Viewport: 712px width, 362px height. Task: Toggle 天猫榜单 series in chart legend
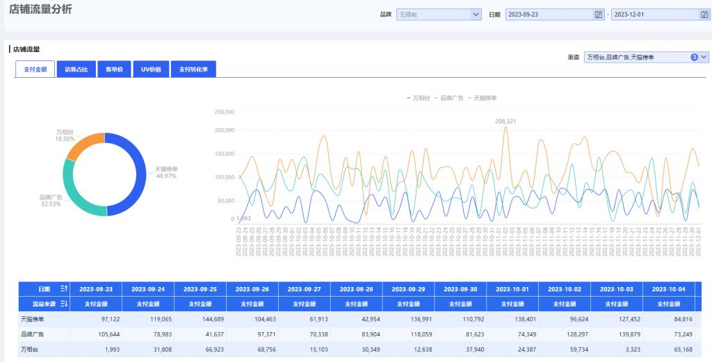click(483, 97)
